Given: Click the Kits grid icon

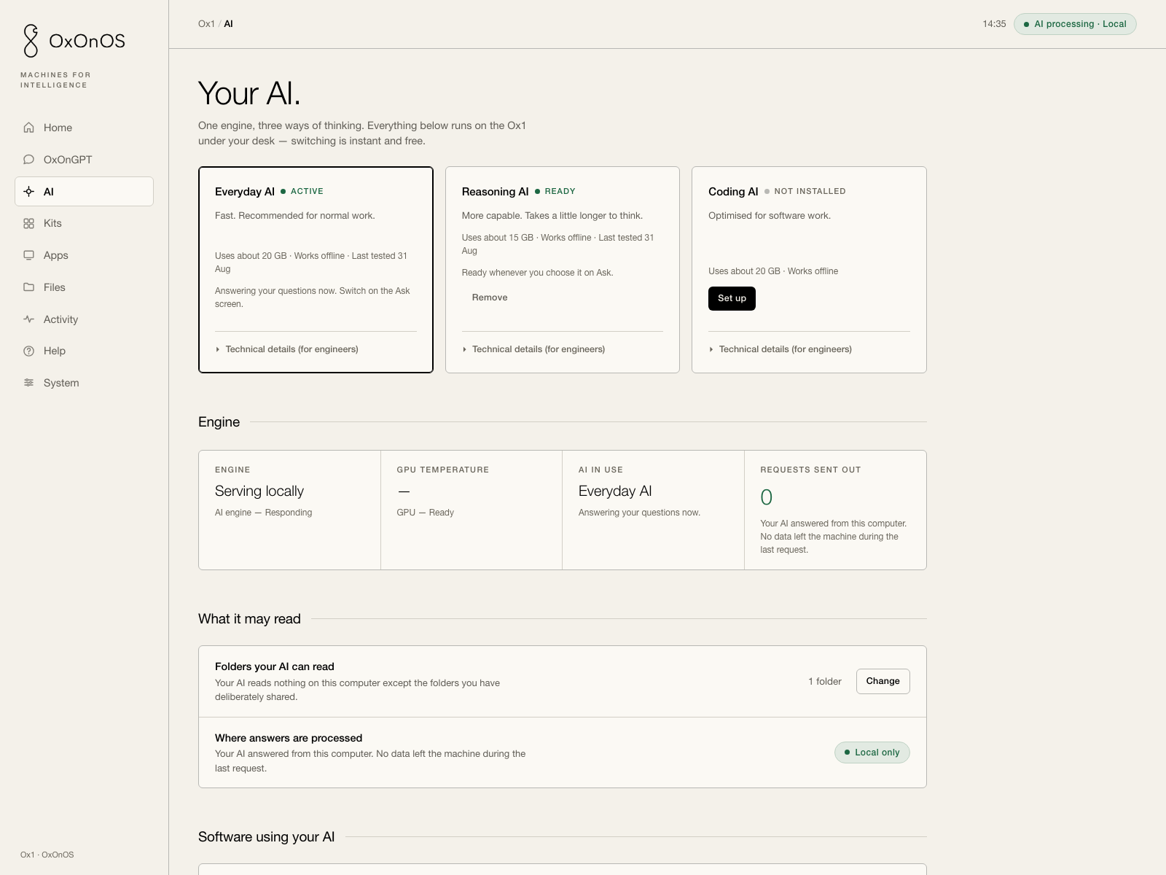Looking at the screenshot, I should tap(28, 224).
